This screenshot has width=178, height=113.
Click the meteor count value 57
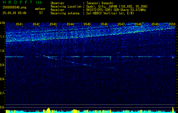pyautogui.click(x=41, y=13)
